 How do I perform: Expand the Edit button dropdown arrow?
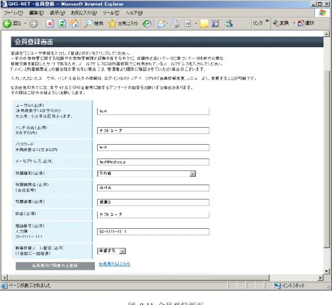[x=196, y=23]
